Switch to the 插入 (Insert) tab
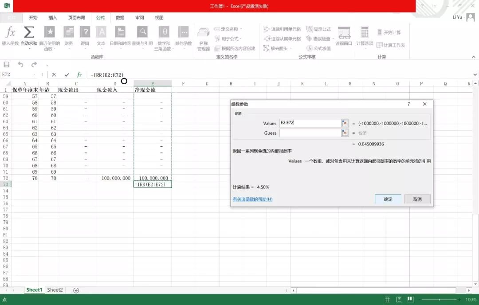The height and width of the screenshot is (305, 479). click(52, 18)
